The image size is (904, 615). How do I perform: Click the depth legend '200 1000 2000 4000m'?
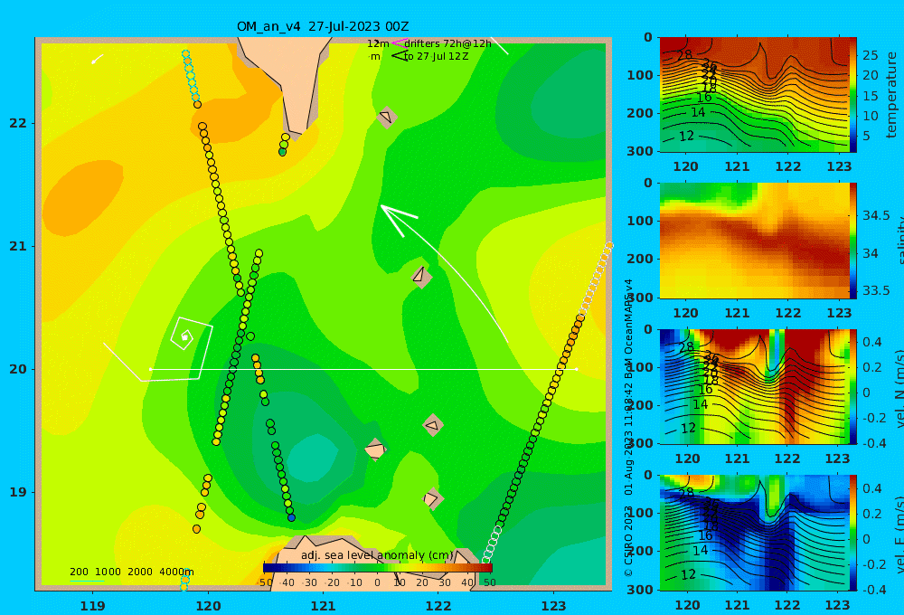(131, 572)
